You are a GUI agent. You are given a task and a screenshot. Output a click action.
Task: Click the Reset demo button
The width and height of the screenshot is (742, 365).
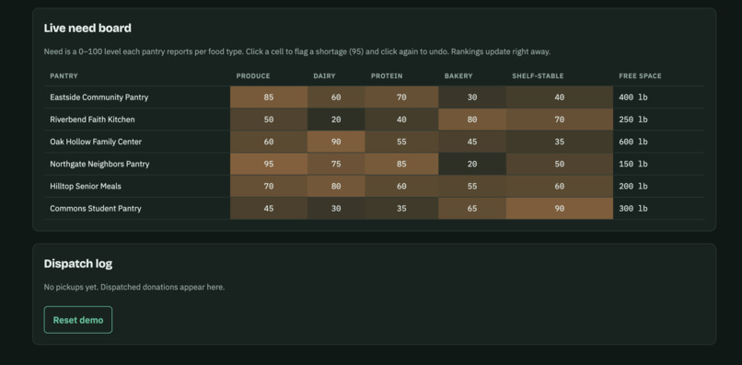tap(78, 320)
